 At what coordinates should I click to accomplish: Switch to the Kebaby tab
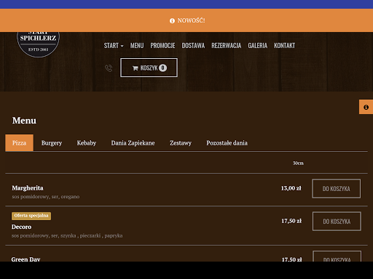click(87, 143)
